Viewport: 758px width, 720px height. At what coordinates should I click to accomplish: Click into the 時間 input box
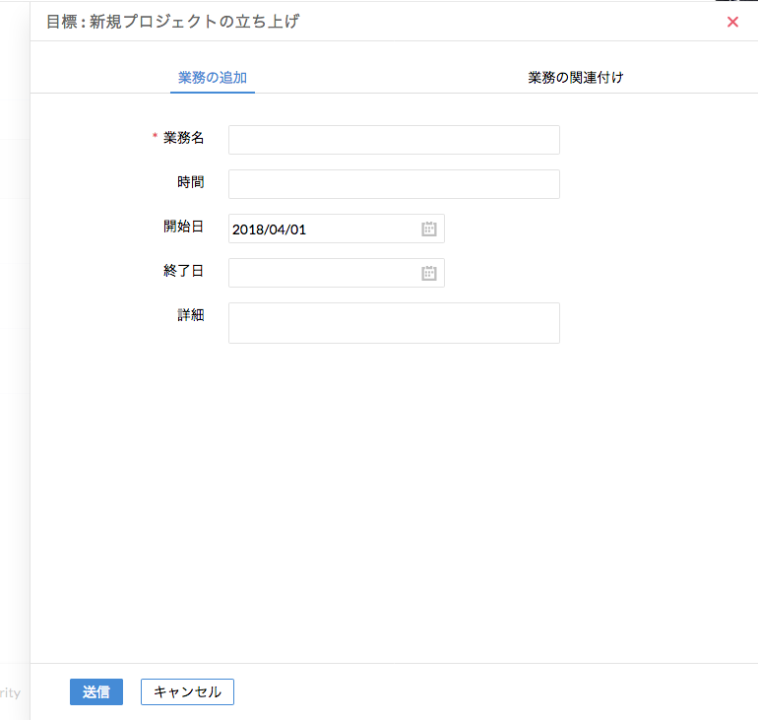click(394, 184)
